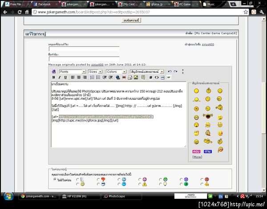Redo the last edit in editor
The width and height of the screenshot is (267, 209).
176,71
